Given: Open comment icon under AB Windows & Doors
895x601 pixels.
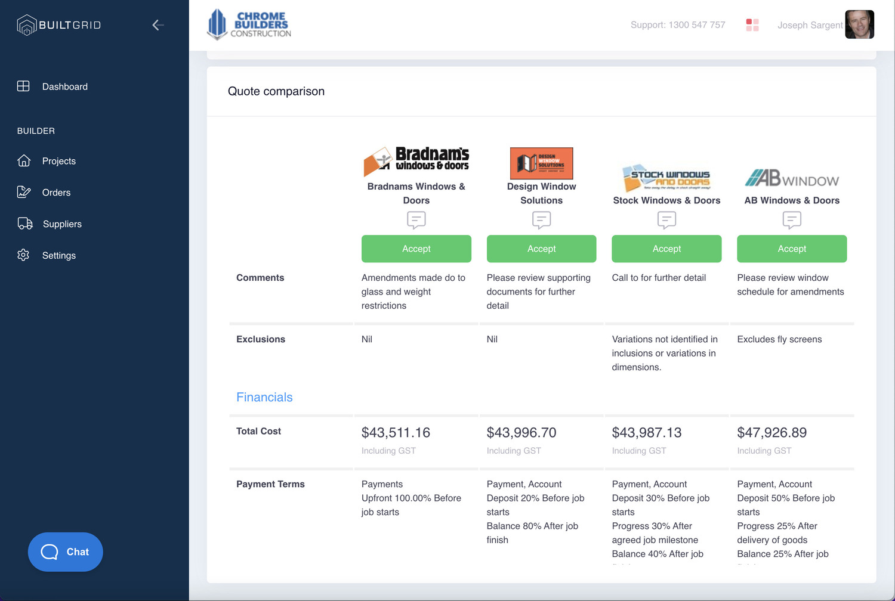Looking at the screenshot, I should tap(792, 220).
